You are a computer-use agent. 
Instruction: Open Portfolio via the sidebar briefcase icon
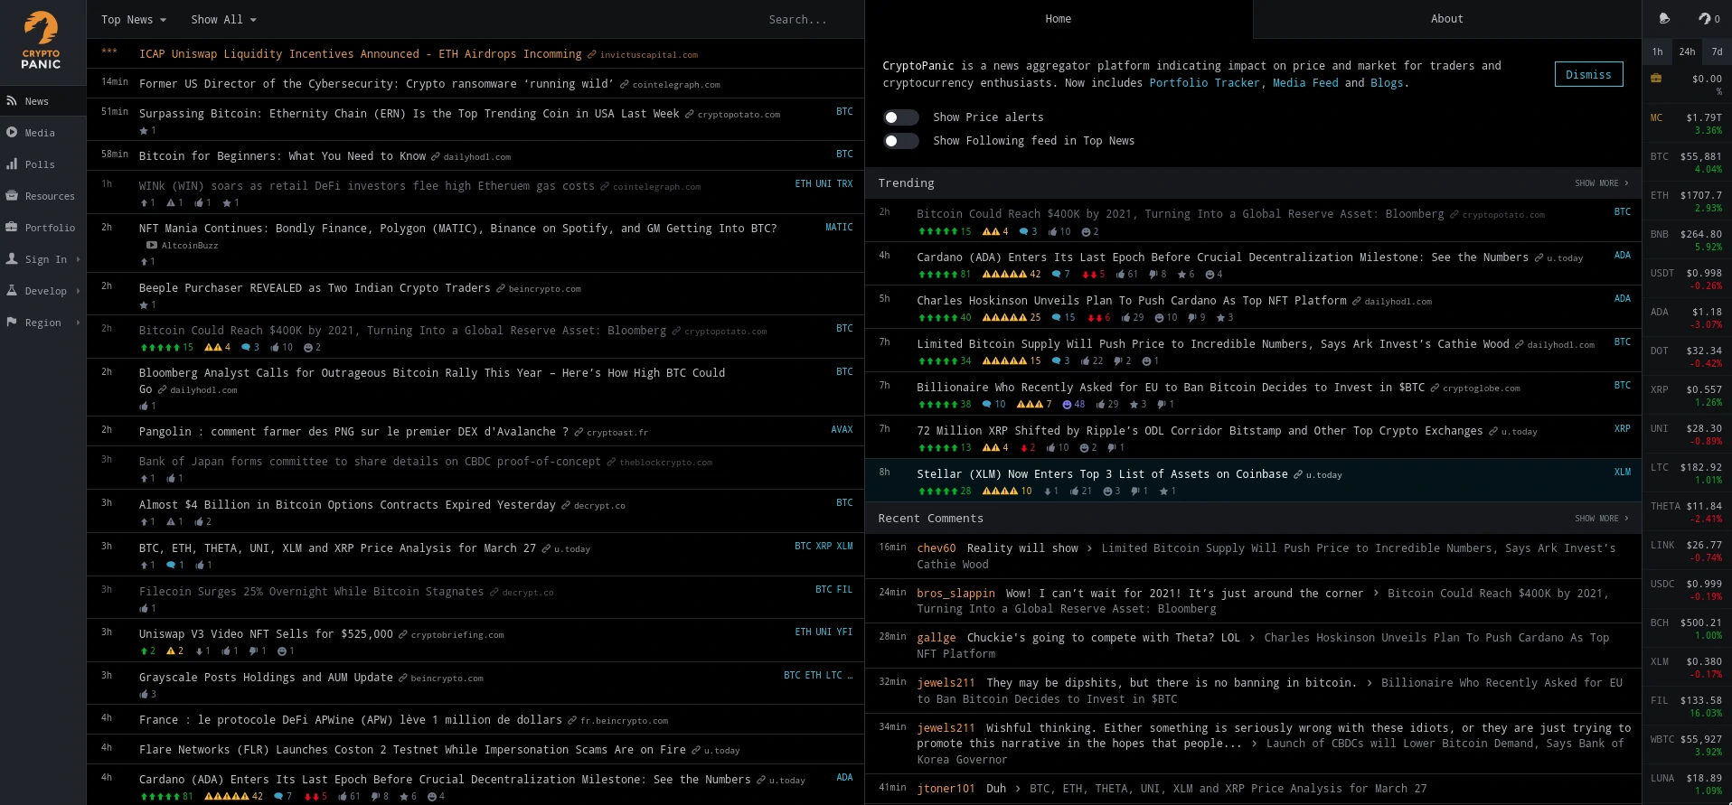pyautogui.click(x=12, y=227)
